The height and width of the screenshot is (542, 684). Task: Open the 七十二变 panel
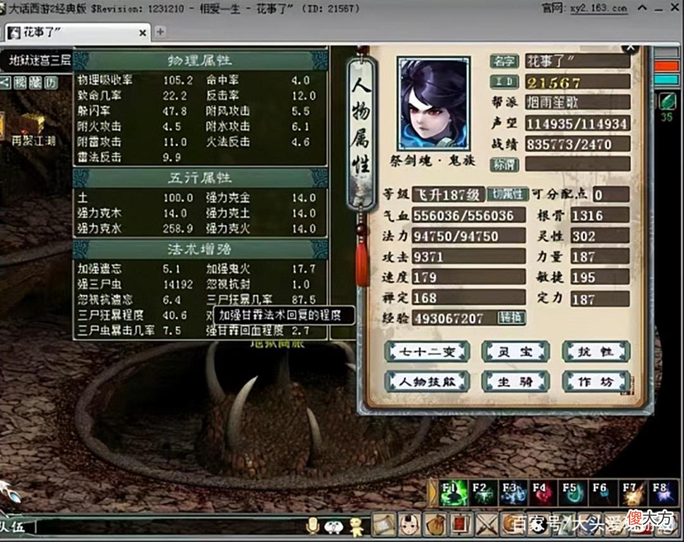(427, 352)
